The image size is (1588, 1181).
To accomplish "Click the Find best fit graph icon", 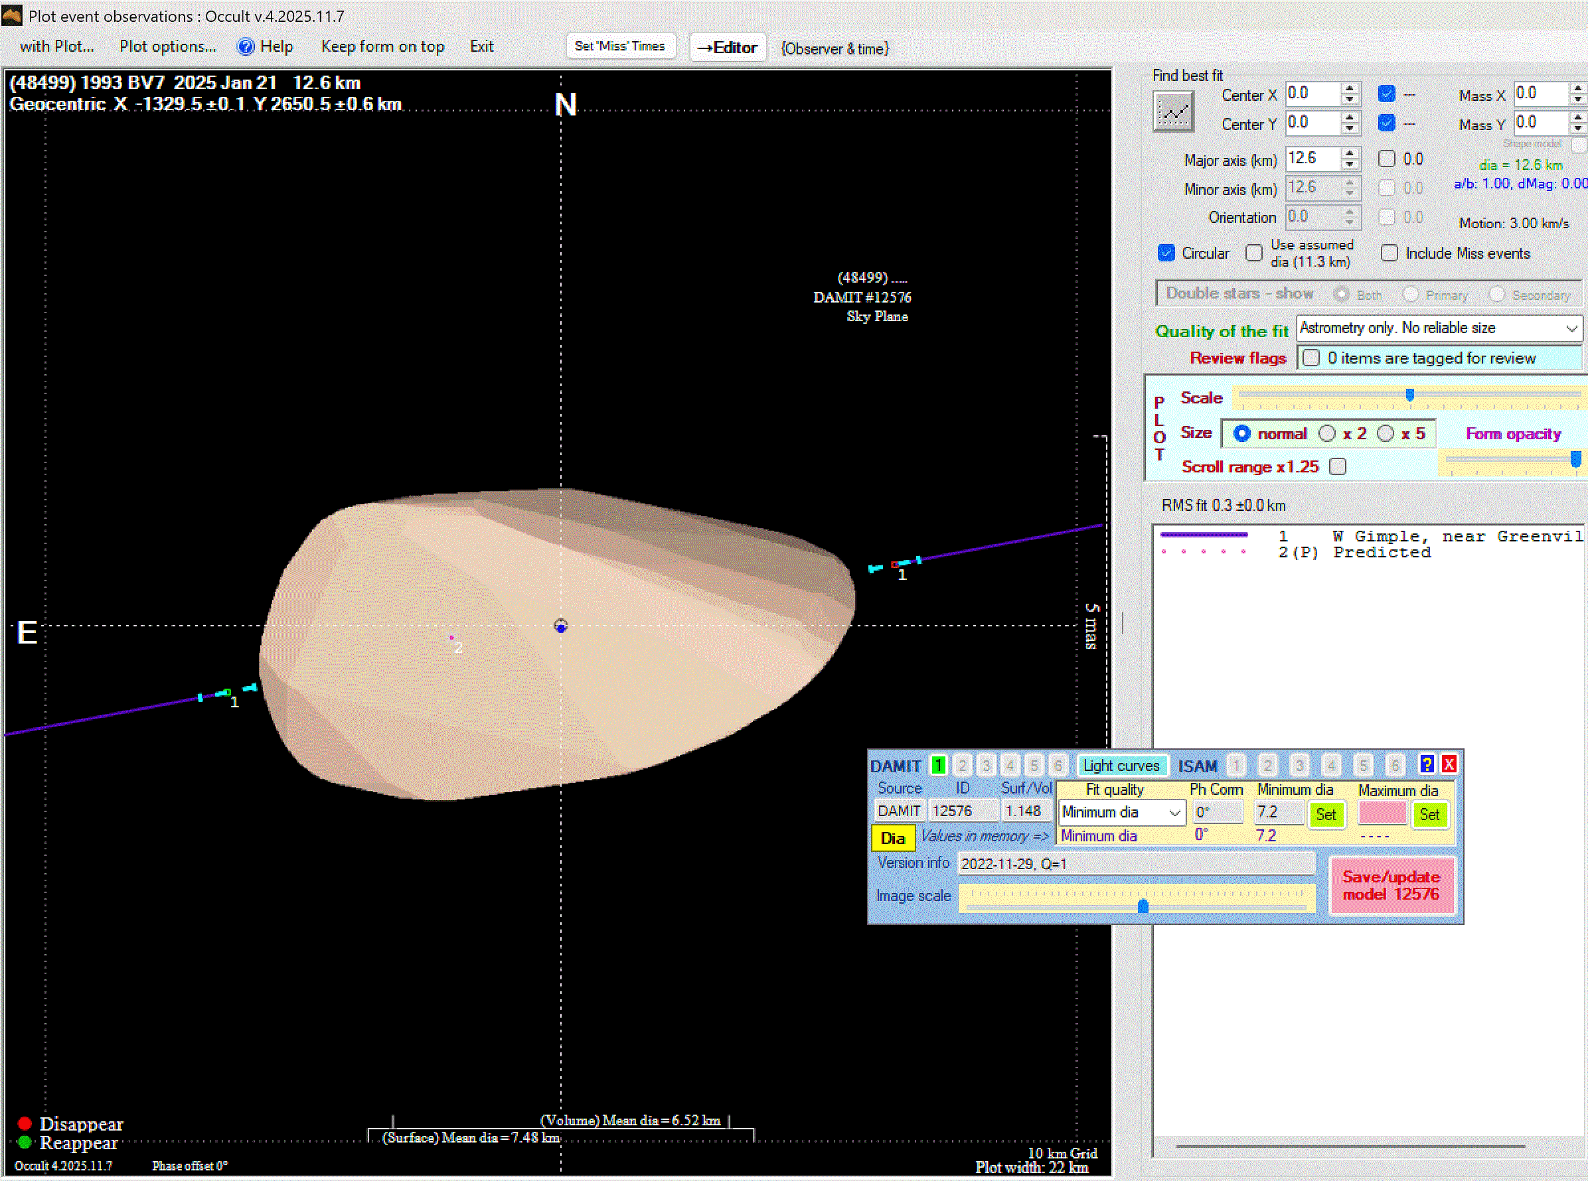I will click(x=1173, y=111).
